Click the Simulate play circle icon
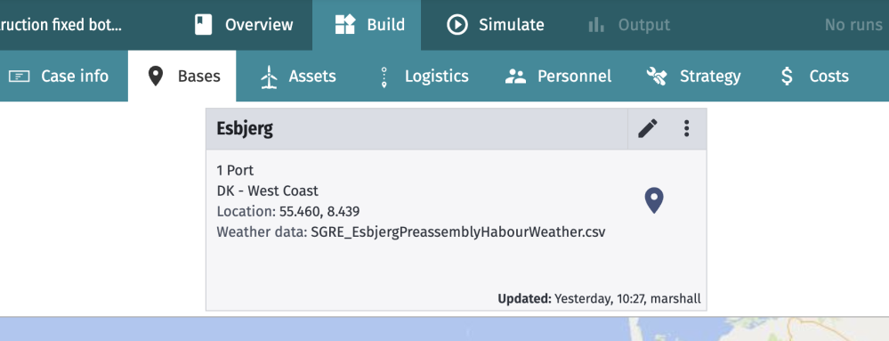The height and width of the screenshot is (341, 889). (x=457, y=25)
